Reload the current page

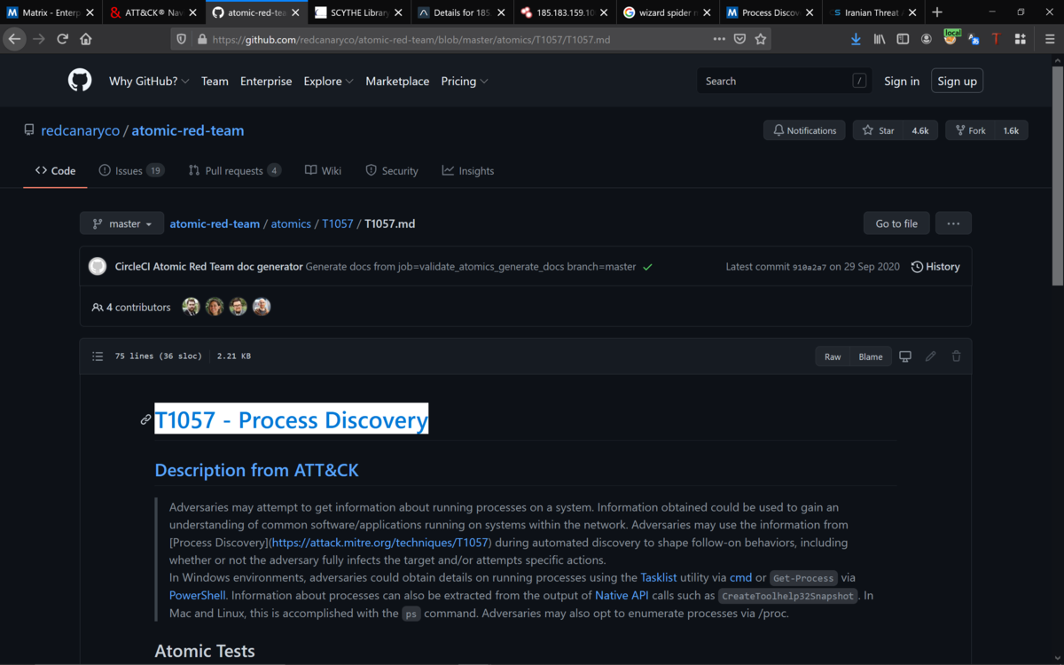(62, 39)
